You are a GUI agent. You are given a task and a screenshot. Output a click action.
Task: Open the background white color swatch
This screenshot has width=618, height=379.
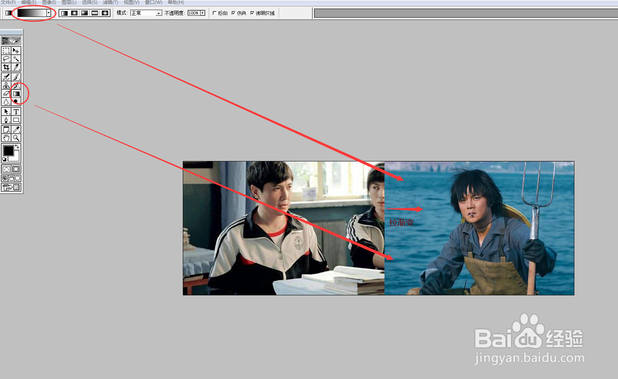coord(16,158)
